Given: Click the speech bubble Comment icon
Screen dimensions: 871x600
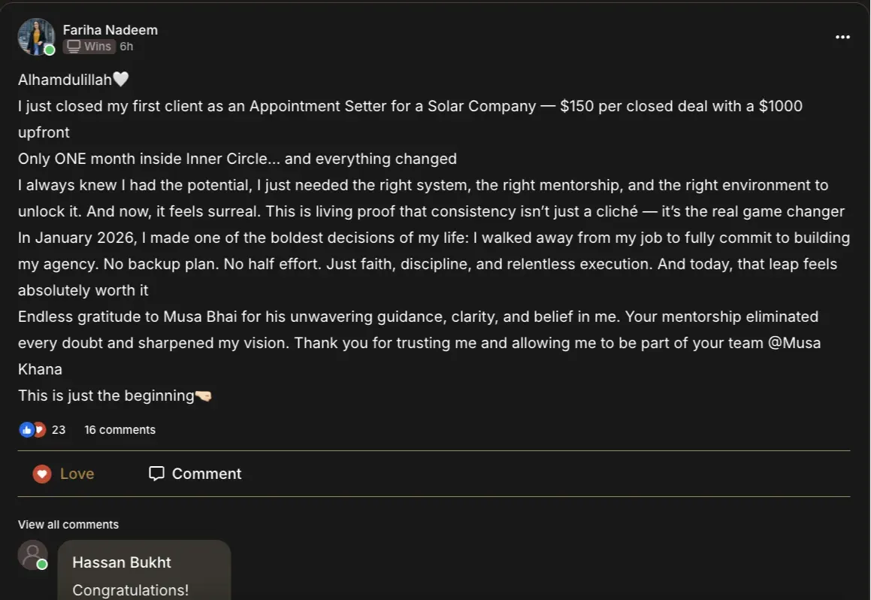Looking at the screenshot, I should [156, 474].
